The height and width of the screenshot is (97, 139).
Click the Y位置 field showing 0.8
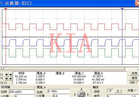coord(61,96)
